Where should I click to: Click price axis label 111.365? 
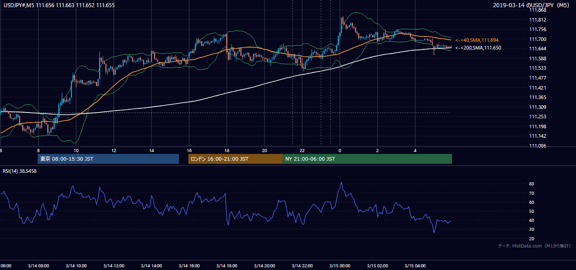coord(538,97)
